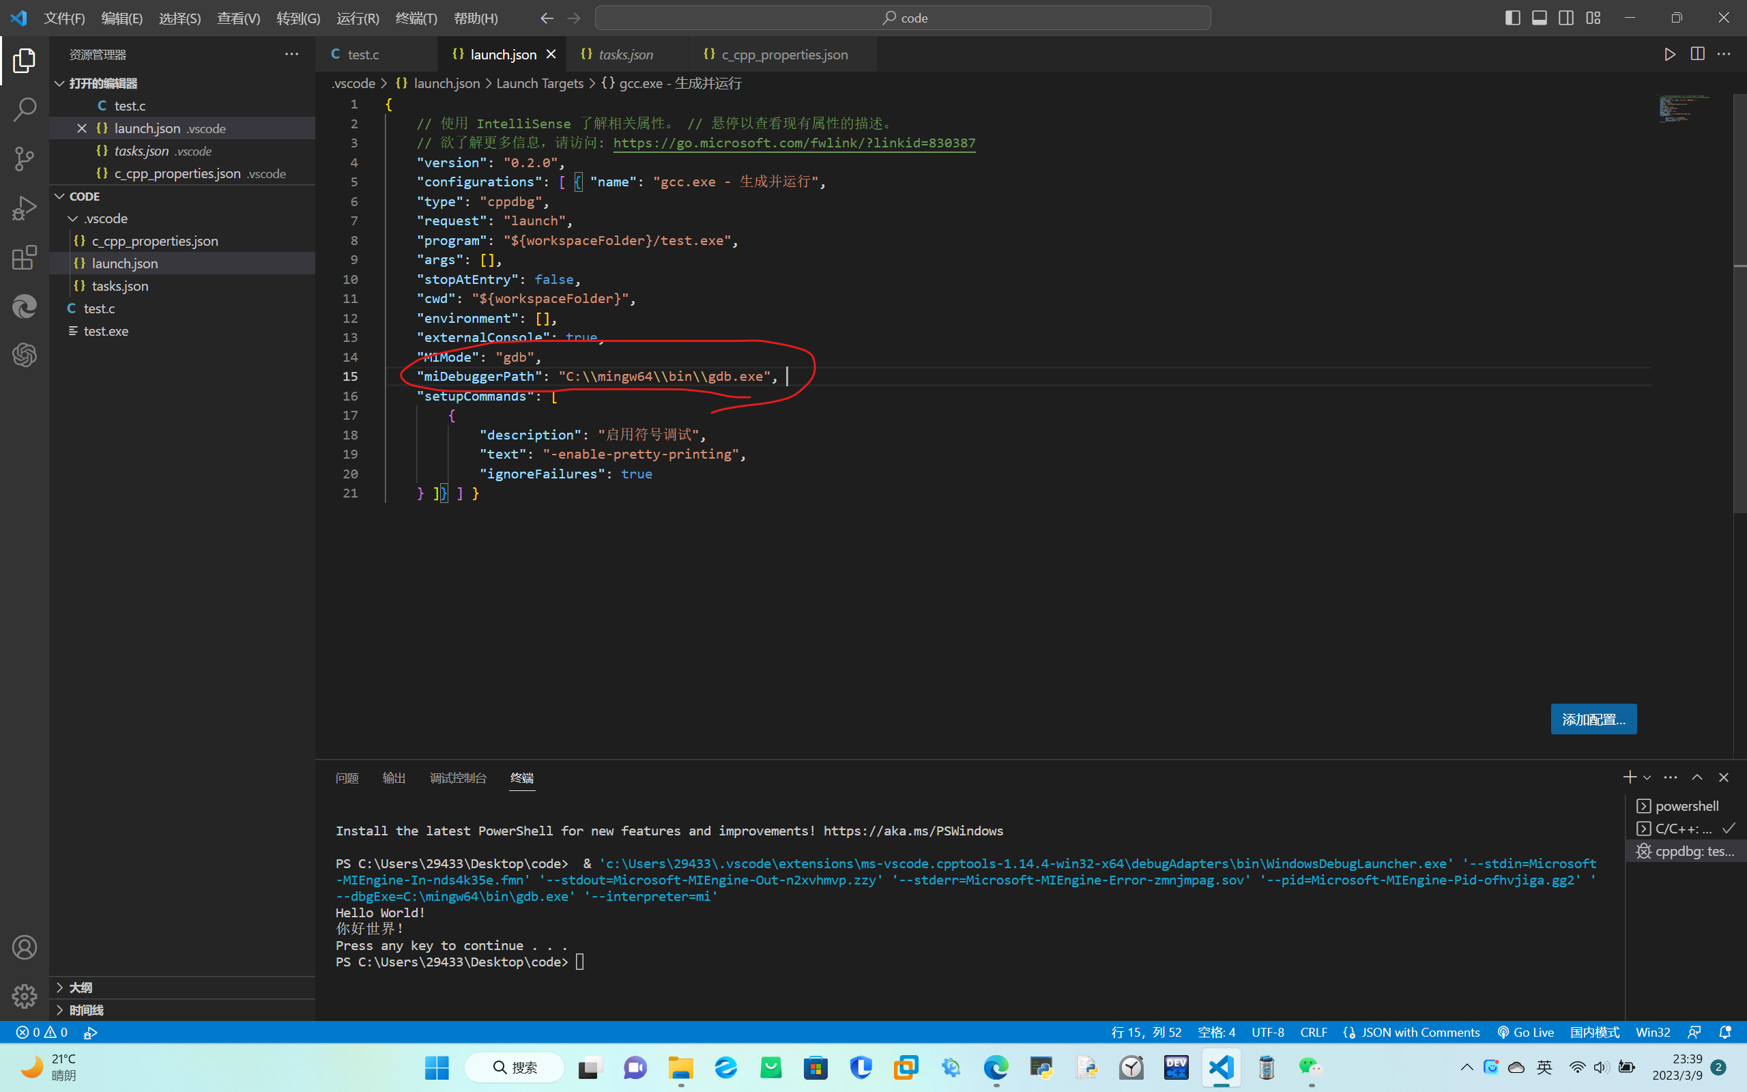This screenshot has width=1747, height=1092.
Task: Open the Extensions view
Action: pos(24,257)
